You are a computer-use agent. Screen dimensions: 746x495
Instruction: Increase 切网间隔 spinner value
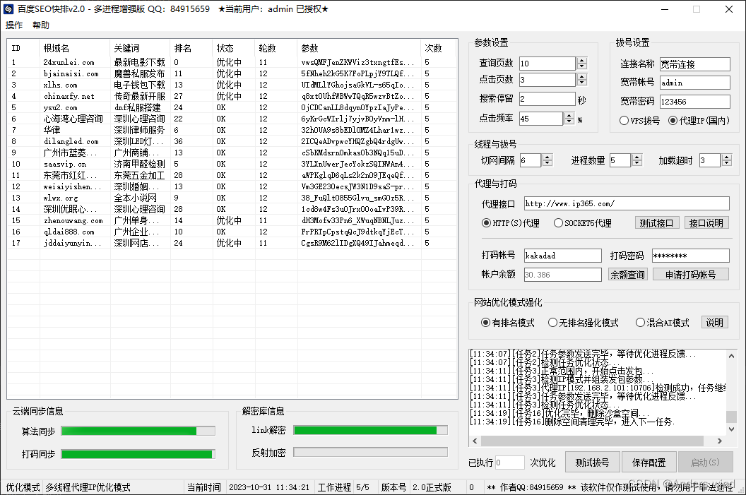point(547,157)
